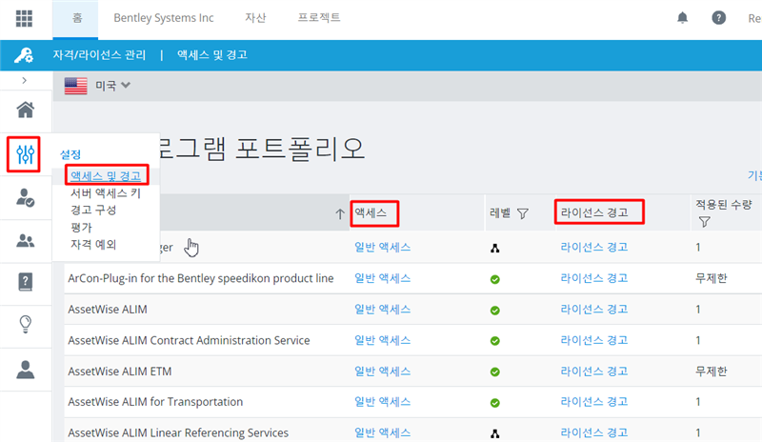Open the help question mark icon
Screen dimensions: 762x442
click(719, 18)
